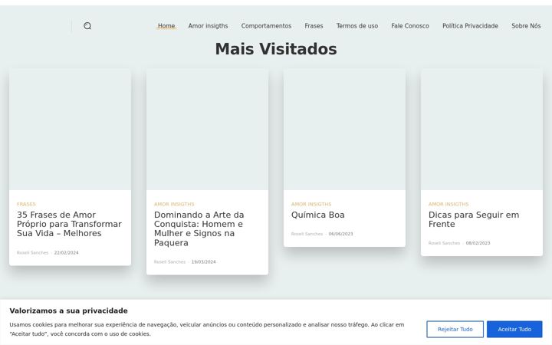
Task: Click AMOR INSIGTHS tag above Química Boa
Action: [x=311, y=204]
